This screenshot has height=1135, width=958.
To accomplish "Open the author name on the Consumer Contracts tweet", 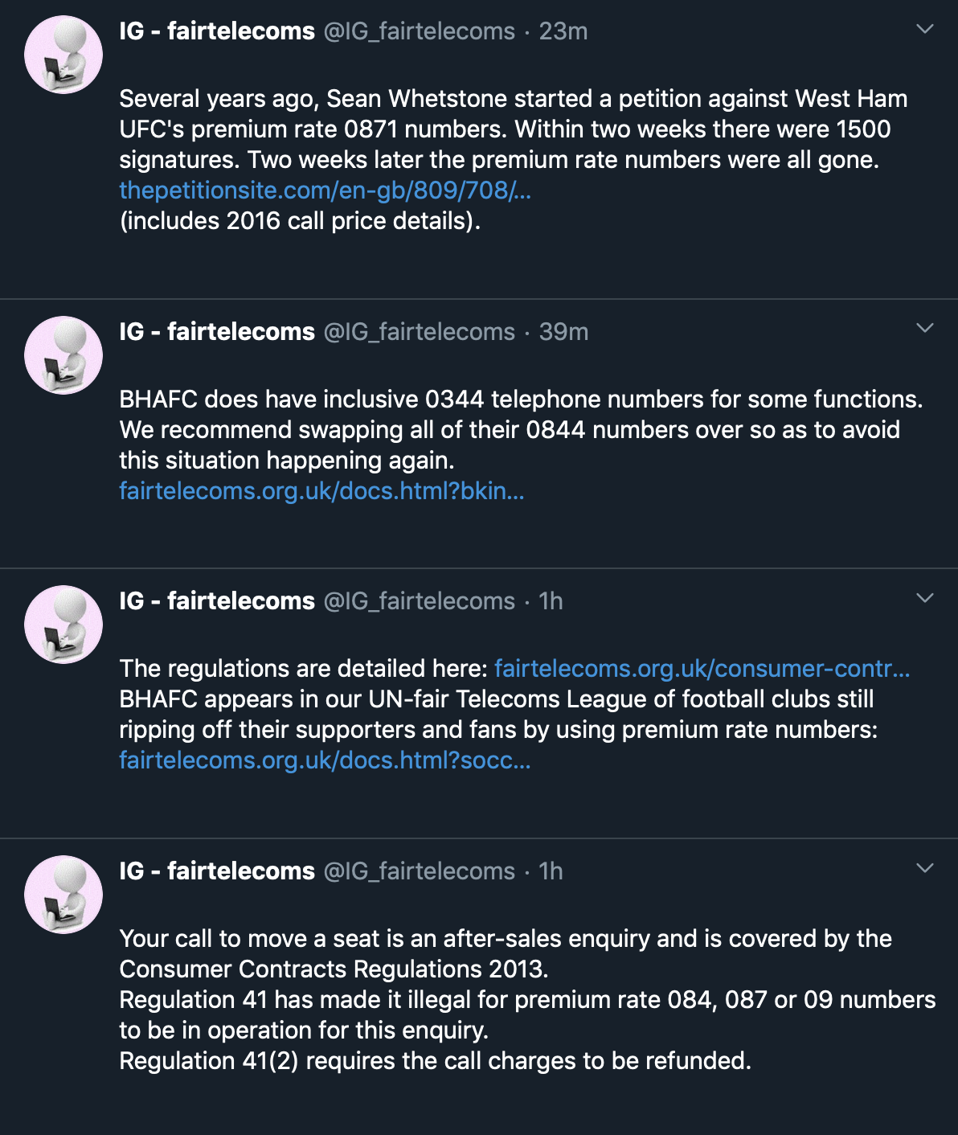I will point(217,871).
